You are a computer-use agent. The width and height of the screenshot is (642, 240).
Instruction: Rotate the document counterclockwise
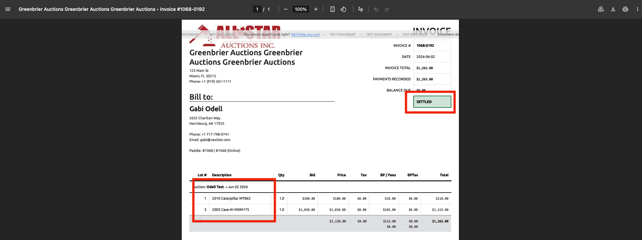343,9
